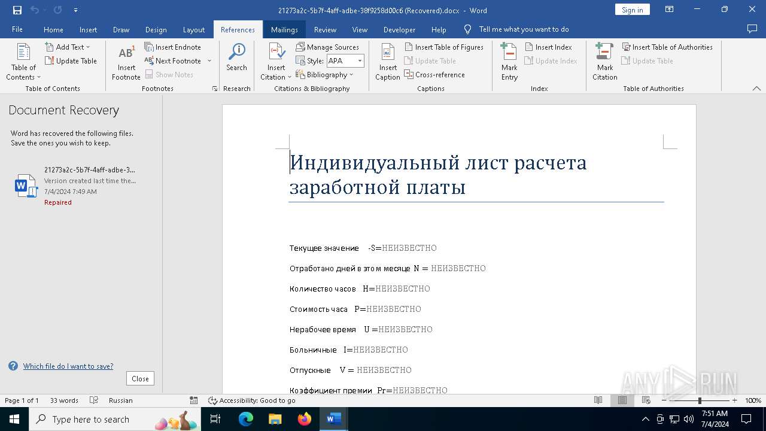This screenshot has height=431, width=766.
Task: Open Firefox from the taskbar
Action: [x=305, y=419]
